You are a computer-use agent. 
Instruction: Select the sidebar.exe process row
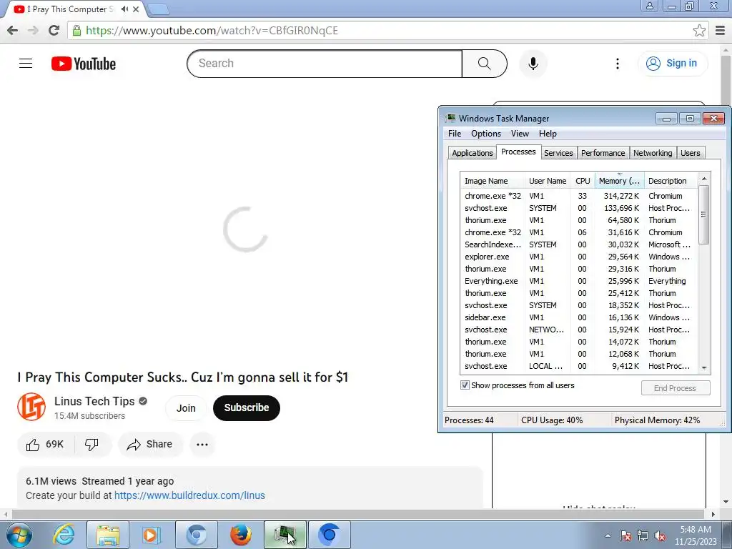pyautogui.click(x=578, y=317)
